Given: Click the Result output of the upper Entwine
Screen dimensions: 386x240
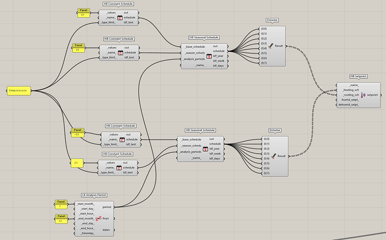Looking at the screenshot, I should click(279, 46).
